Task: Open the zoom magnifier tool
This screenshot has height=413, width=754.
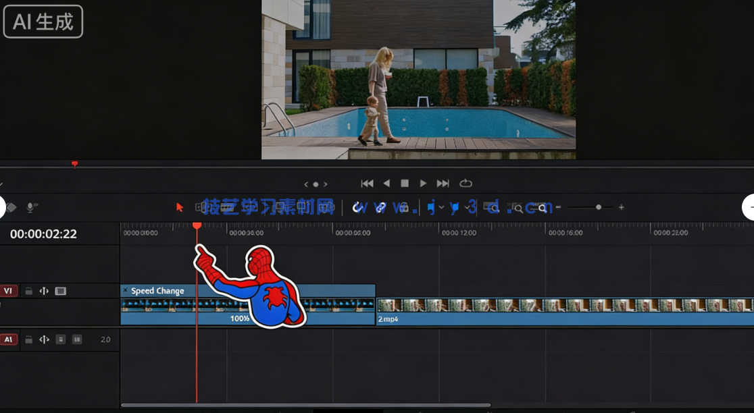Action: pyautogui.click(x=543, y=207)
